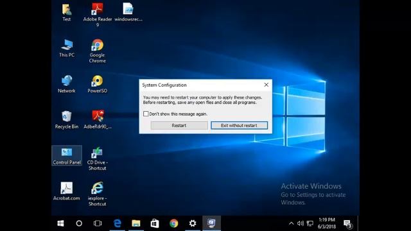Open the Network desktop icon
This screenshot has width=411, height=231.
coord(67,84)
